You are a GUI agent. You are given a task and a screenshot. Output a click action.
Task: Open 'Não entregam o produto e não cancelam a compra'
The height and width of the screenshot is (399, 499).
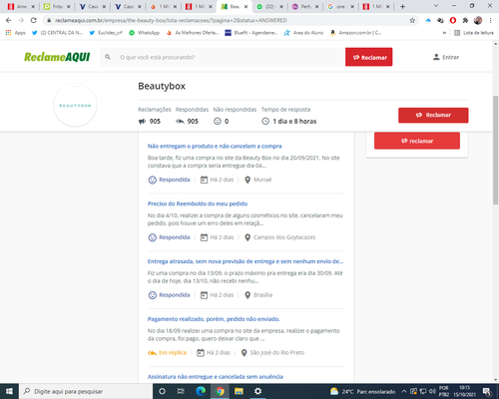click(x=215, y=146)
